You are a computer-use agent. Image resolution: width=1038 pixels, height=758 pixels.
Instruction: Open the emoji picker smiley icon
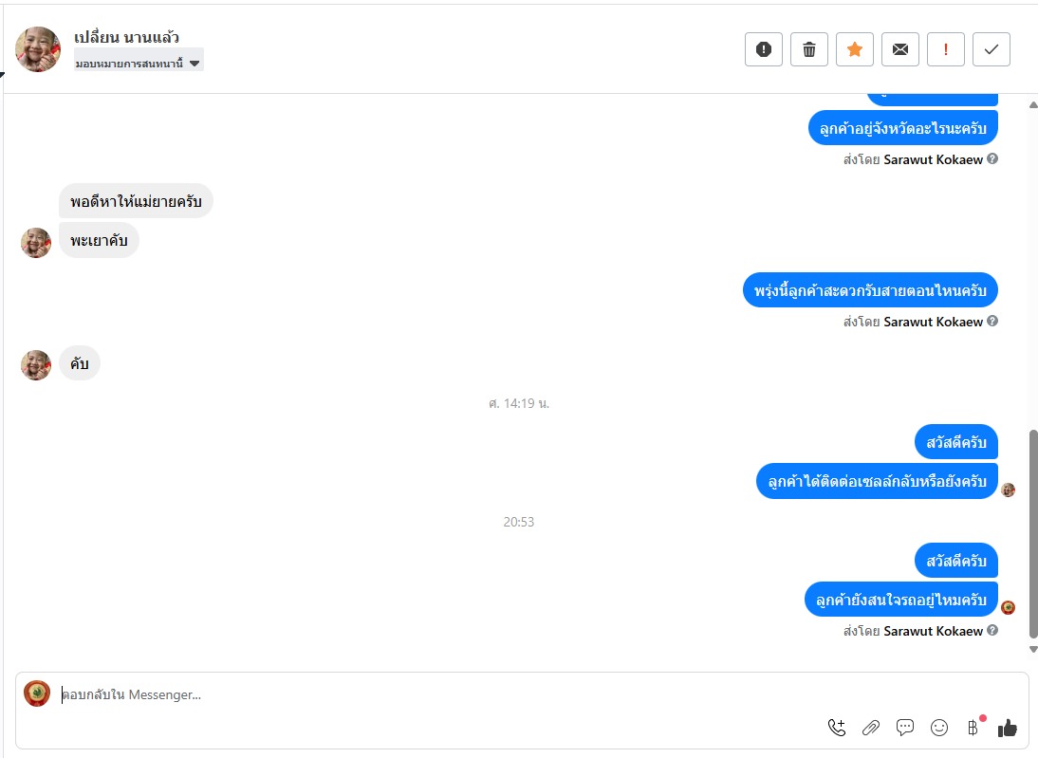click(939, 728)
